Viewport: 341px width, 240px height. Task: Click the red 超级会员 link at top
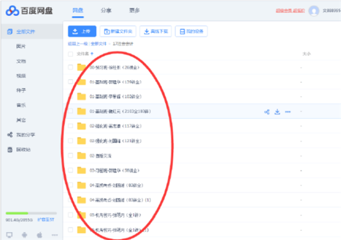pos(290,11)
